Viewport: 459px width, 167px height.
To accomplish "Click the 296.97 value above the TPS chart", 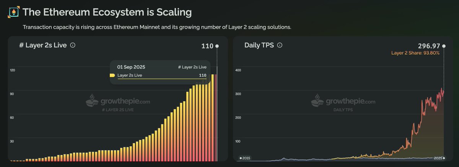I will pos(428,46).
